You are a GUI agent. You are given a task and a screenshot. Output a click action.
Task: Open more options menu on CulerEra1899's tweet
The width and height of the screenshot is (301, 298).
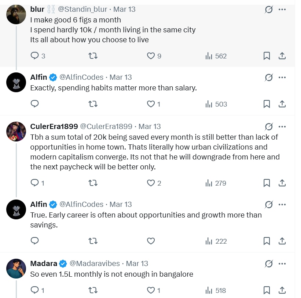(282, 126)
